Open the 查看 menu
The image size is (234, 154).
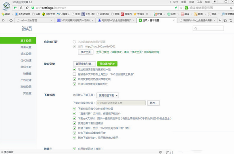pyautogui.click(x=184, y=2)
